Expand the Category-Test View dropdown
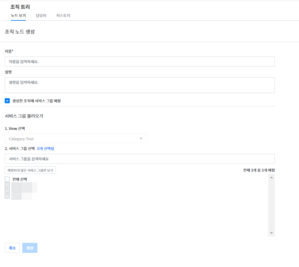Image resolution: width=299 pixels, height=267 pixels. click(x=75, y=139)
